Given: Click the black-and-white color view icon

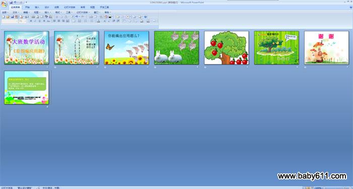Looking at the screenshot, I should tap(110, 17).
